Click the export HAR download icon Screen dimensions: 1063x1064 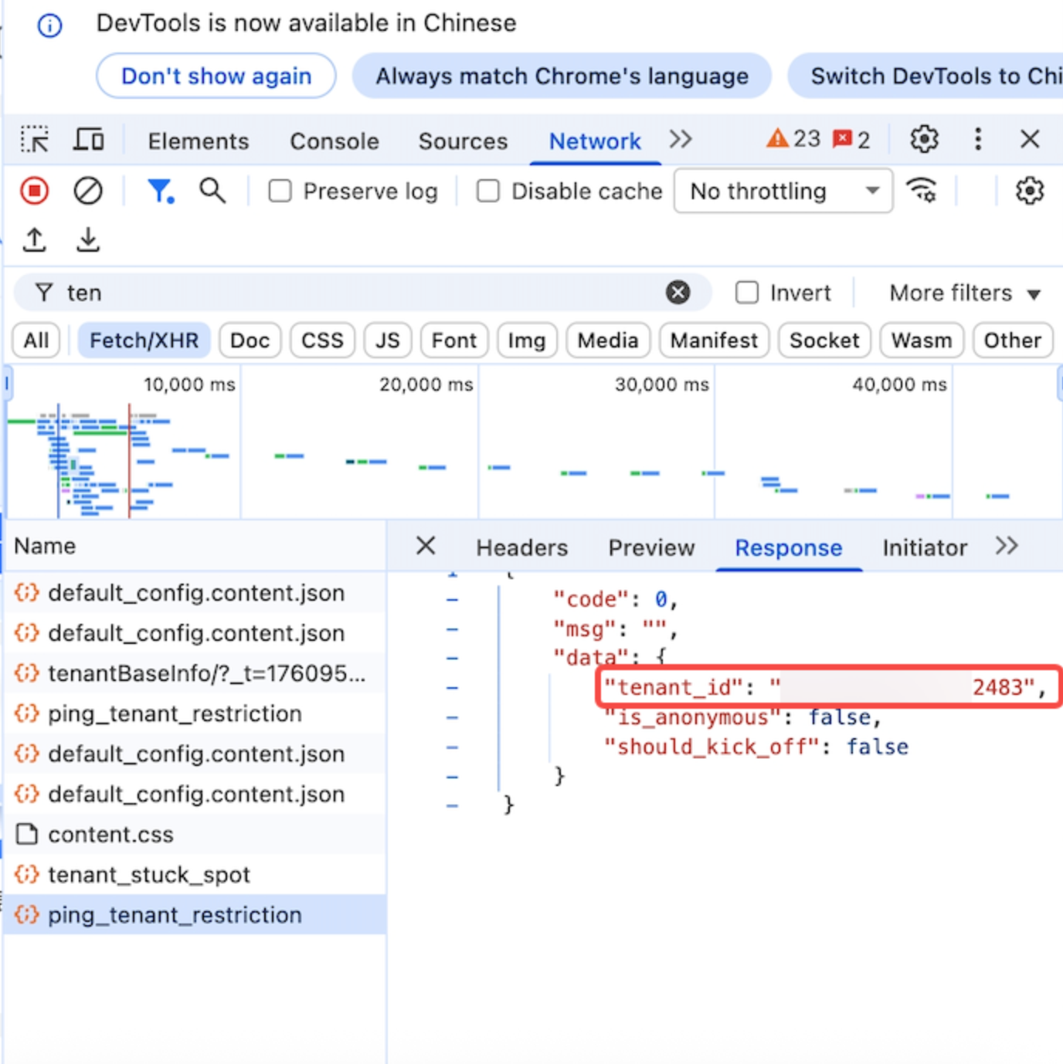(x=88, y=240)
